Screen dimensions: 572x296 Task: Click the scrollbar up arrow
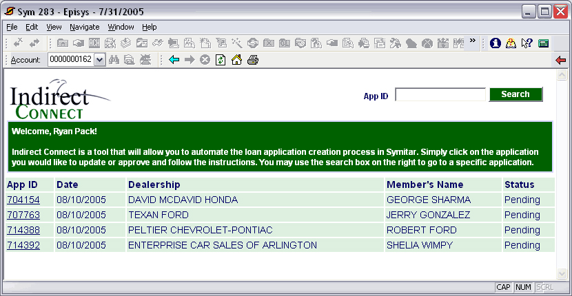tap(562, 75)
